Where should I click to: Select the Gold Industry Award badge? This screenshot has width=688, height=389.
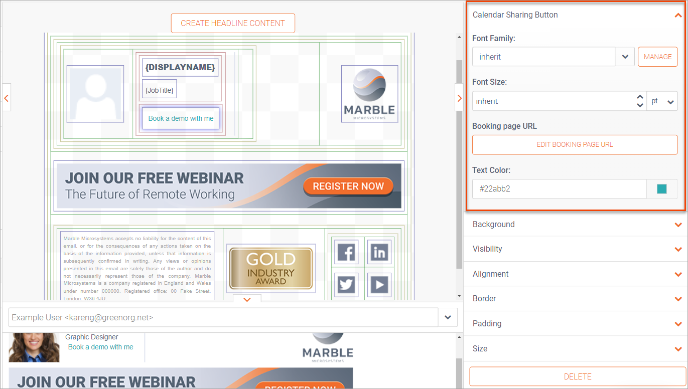click(270, 269)
